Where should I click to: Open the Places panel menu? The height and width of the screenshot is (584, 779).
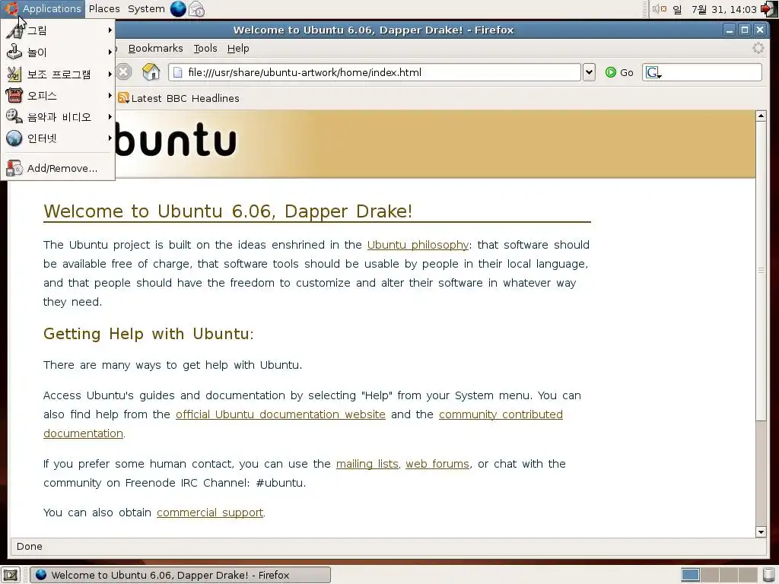pos(104,8)
